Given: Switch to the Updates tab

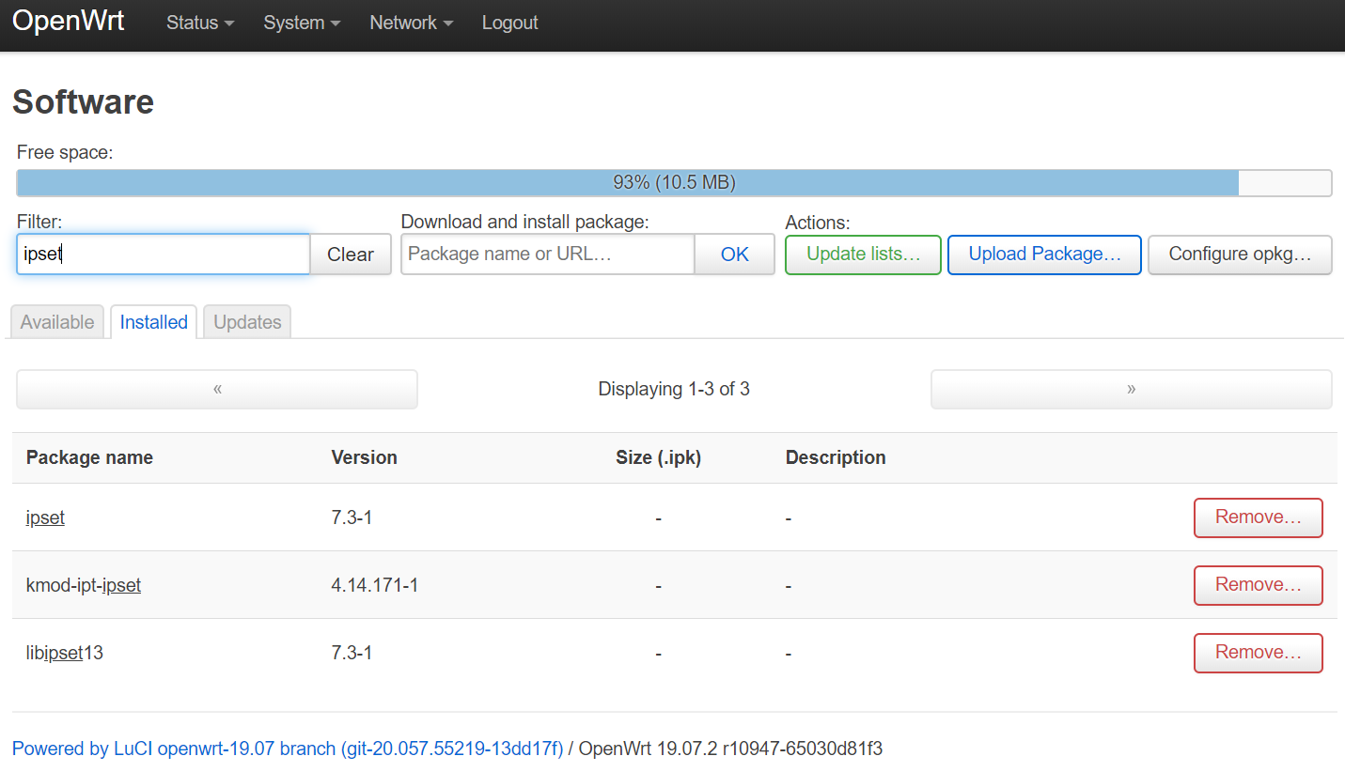Looking at the screenshot, I should pyautogui.click(x=246, y=321).
